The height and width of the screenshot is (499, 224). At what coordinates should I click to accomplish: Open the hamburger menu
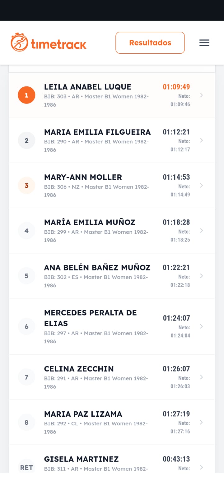click(x=204, y=43)
